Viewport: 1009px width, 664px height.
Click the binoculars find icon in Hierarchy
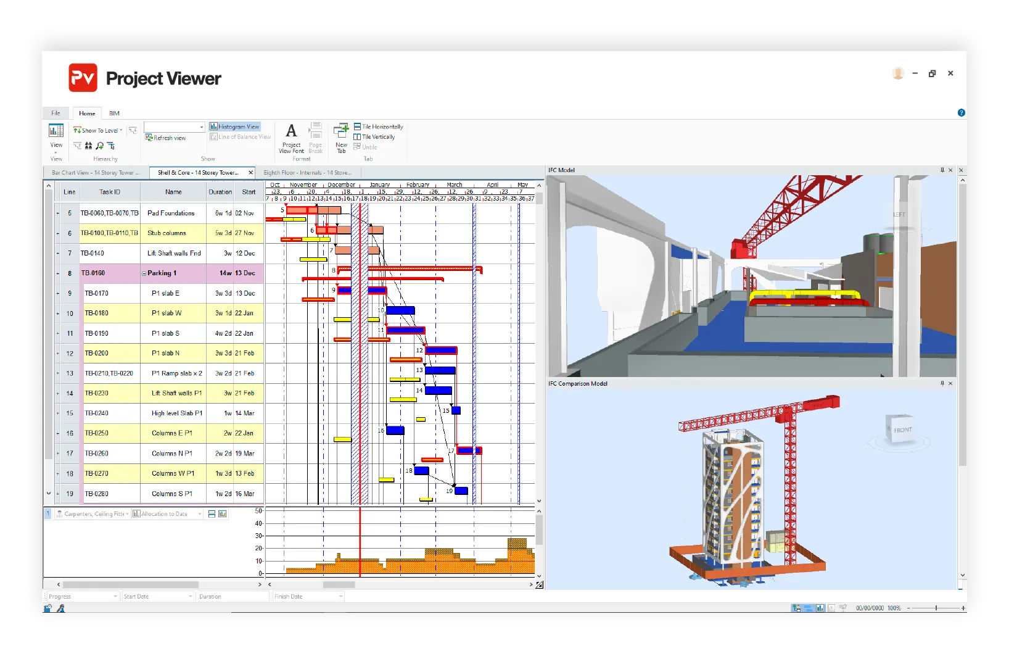(x=88, y=146)
